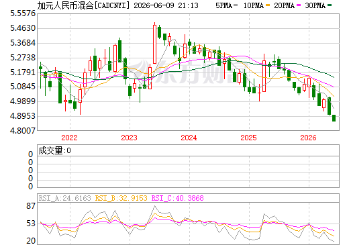Click the 53 RSI axis label
This screenshot has height=245, width=349.
pyautogui.click(x=31, y=224)
